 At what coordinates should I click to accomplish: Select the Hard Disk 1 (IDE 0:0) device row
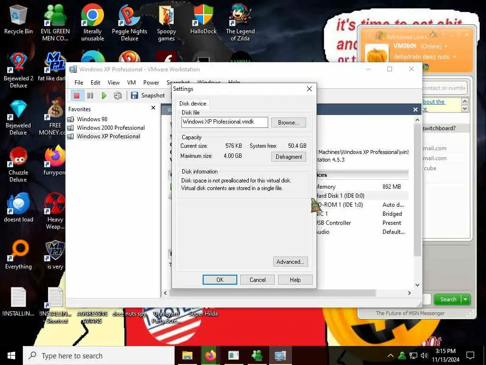click(x=361, y=196)
